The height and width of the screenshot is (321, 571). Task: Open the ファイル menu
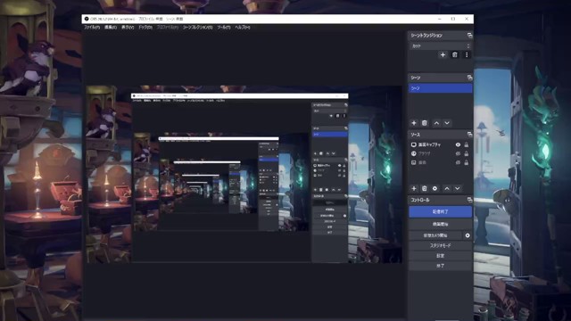click(x=92, y=28)
